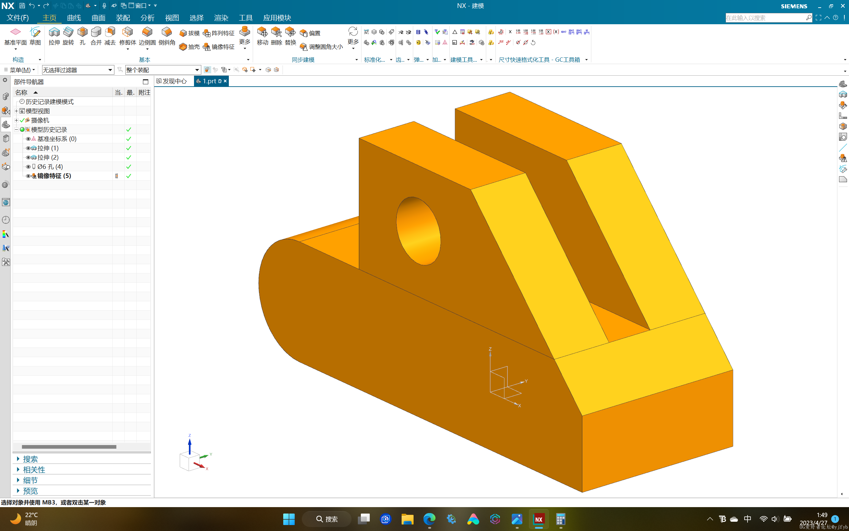Click the Unite (合并) tool
Screen dimensions: 849x531
coord(96,36)
